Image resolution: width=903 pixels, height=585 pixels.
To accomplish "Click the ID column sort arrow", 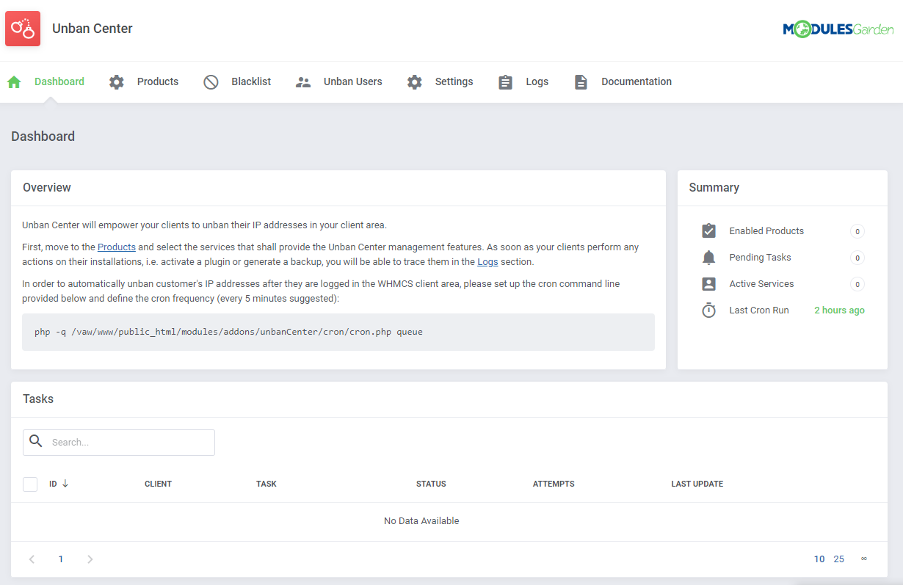I will (x=65, y=483).
